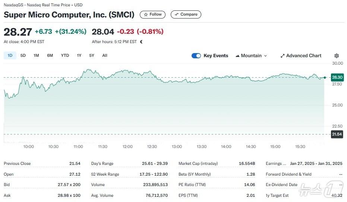Click the star icon on the Follow button
Viewport: 347px width, 202px height.
(x=146, y=14)
